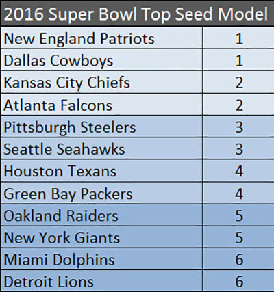Select the New York Giants cell
The height and width of the screenshot is (292, 274).
point(101,237)
